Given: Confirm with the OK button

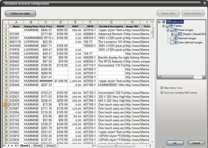Looking at the screenshot, I should click(175, 143).
